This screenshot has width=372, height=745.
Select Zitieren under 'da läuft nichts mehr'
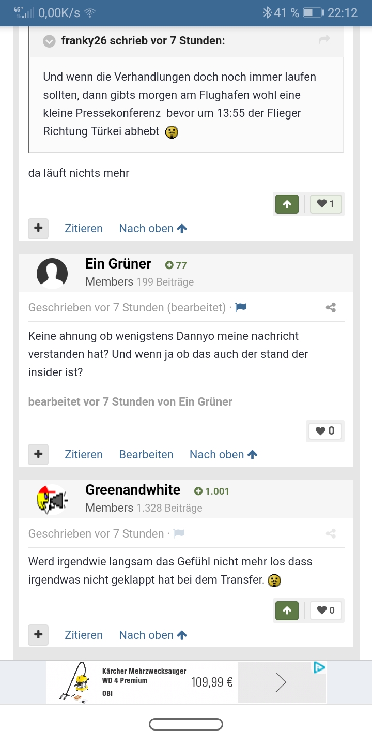pos(84,228)
